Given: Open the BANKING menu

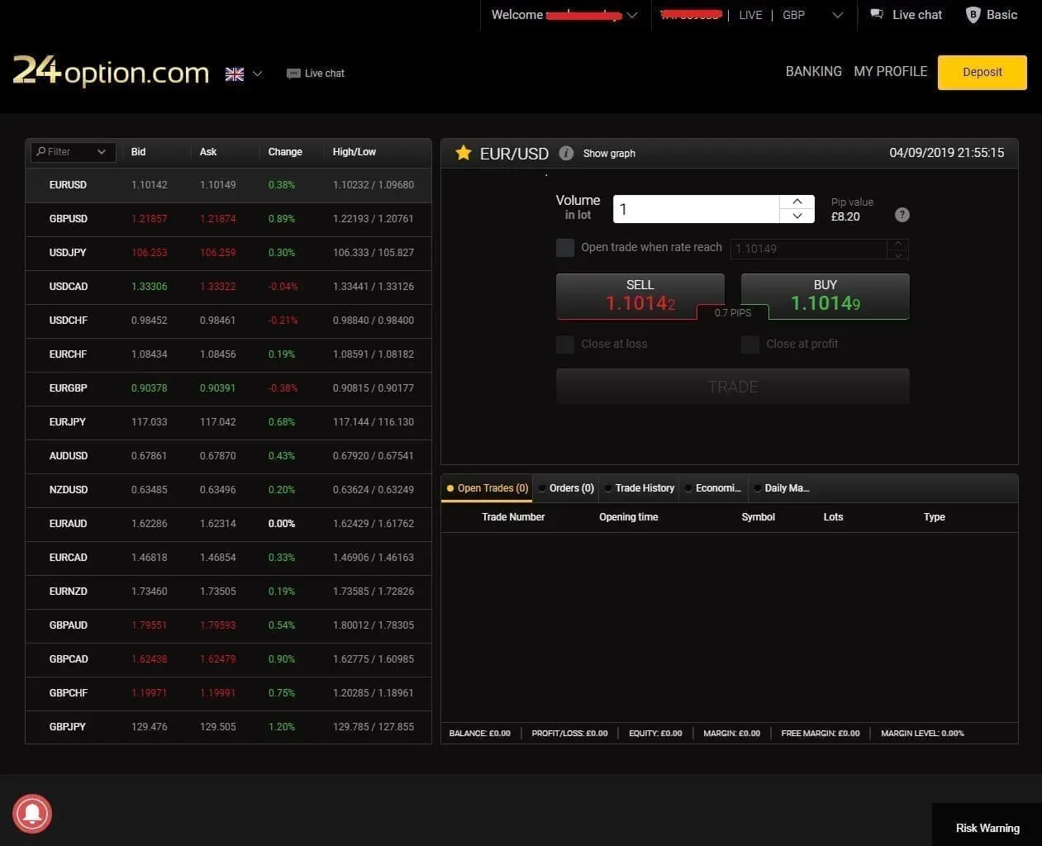Looking at the screenshot, I should (814, 72).
